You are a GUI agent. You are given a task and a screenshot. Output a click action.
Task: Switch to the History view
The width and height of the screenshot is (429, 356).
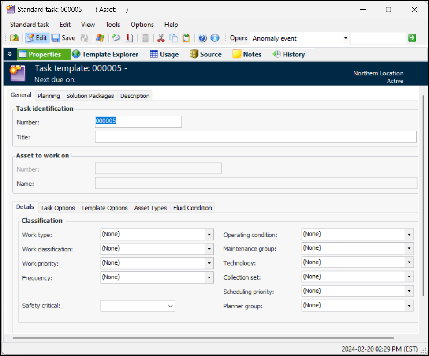pyautogui.click(x=289, y=54)
